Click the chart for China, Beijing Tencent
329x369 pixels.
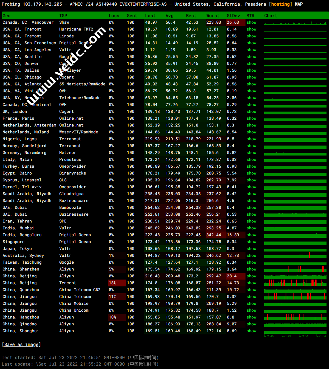click(295, 283)
